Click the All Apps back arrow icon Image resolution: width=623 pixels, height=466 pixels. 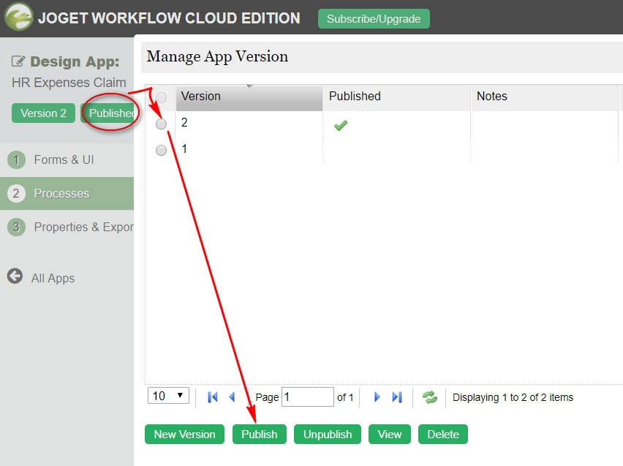click(x=15, y=276)
